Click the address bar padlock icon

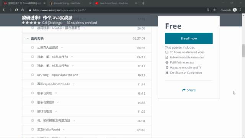point(30,10)
